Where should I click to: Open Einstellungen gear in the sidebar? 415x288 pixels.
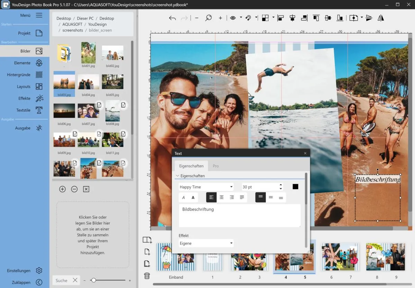pyautogui.click(x=39, y=271)
